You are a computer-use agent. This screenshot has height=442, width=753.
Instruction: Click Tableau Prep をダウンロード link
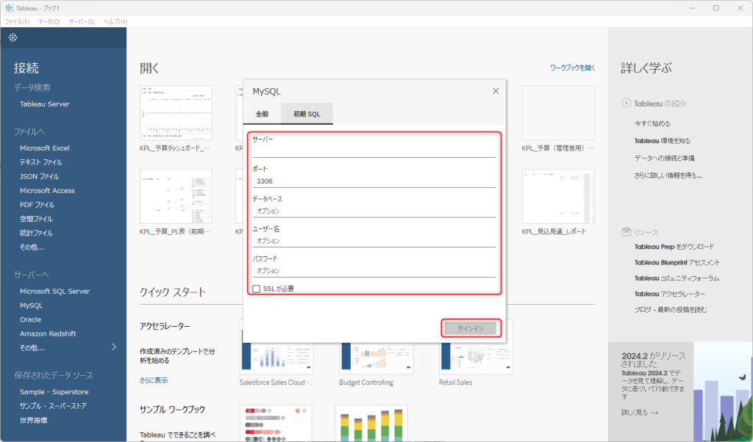(674, 247)
